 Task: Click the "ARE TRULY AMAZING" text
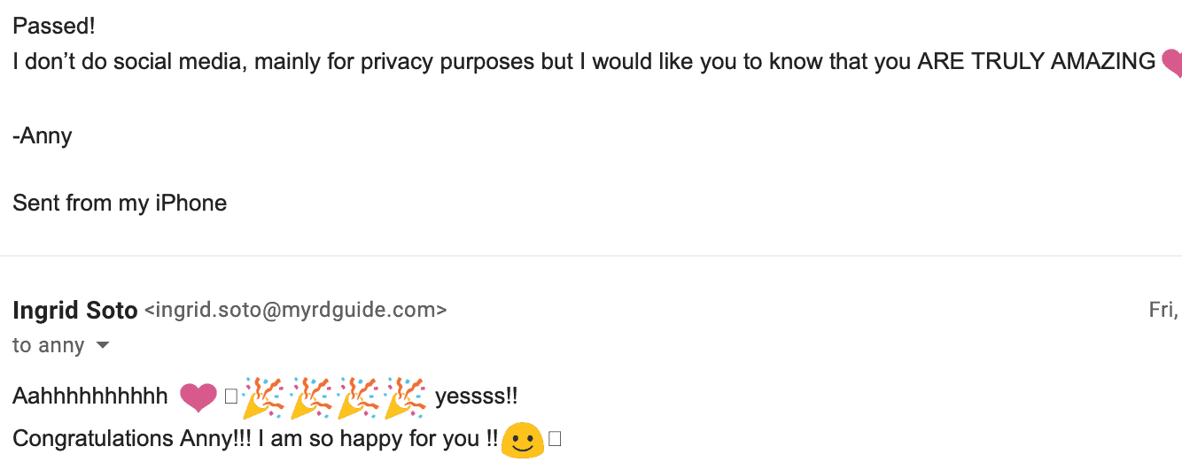click(1036, 62)
